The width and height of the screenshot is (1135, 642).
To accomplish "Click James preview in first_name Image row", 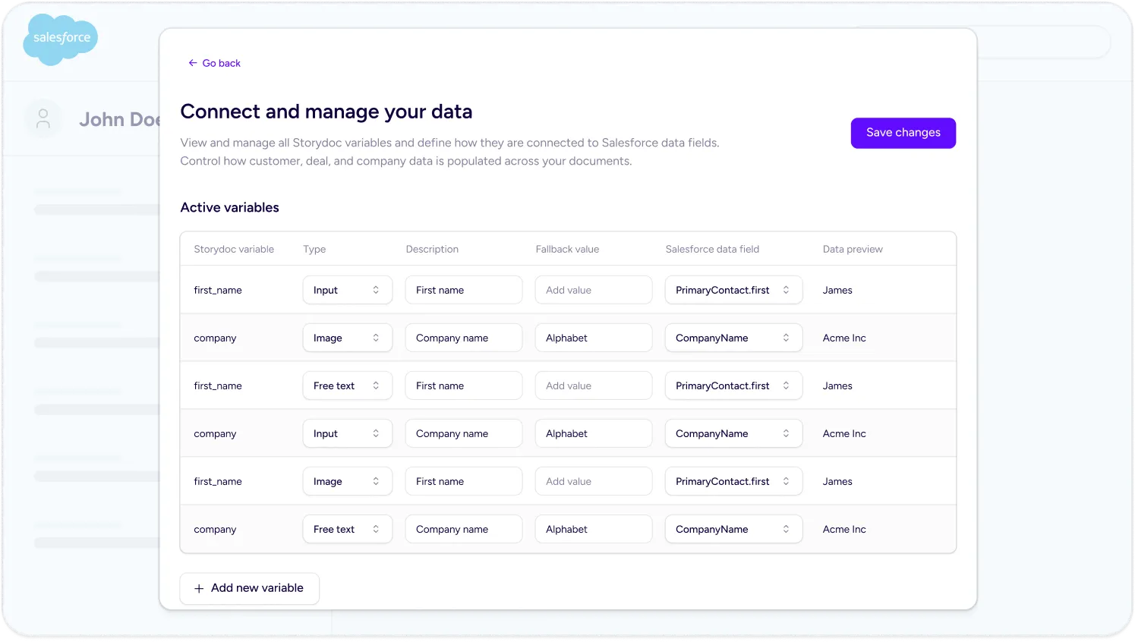I will click(x=837, y=481).
